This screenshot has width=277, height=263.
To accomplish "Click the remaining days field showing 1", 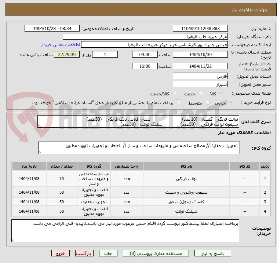I will click(x=105, y=54).
